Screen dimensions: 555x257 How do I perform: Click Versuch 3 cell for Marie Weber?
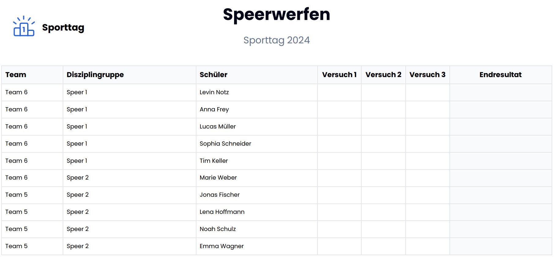click(427, 178)
